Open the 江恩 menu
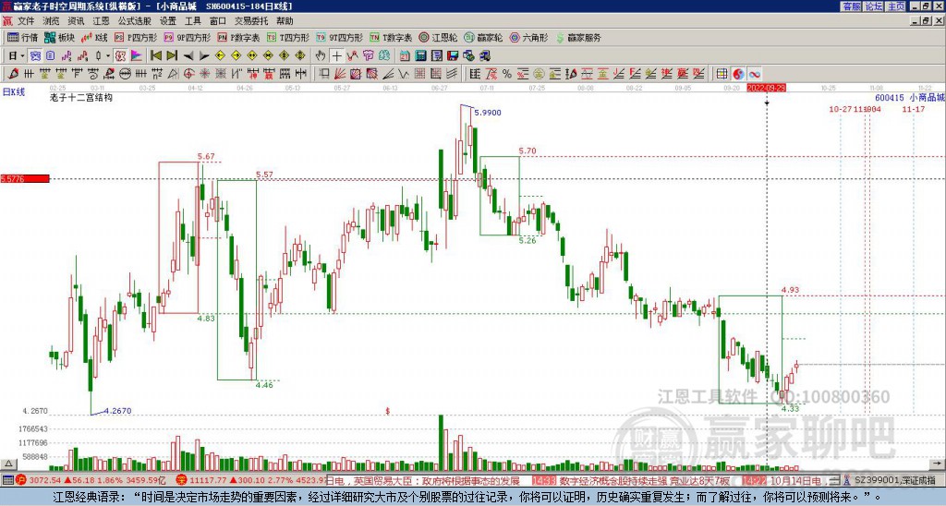Image resolution: width=946 pixels, height=506 pixels. pos(101,21)
